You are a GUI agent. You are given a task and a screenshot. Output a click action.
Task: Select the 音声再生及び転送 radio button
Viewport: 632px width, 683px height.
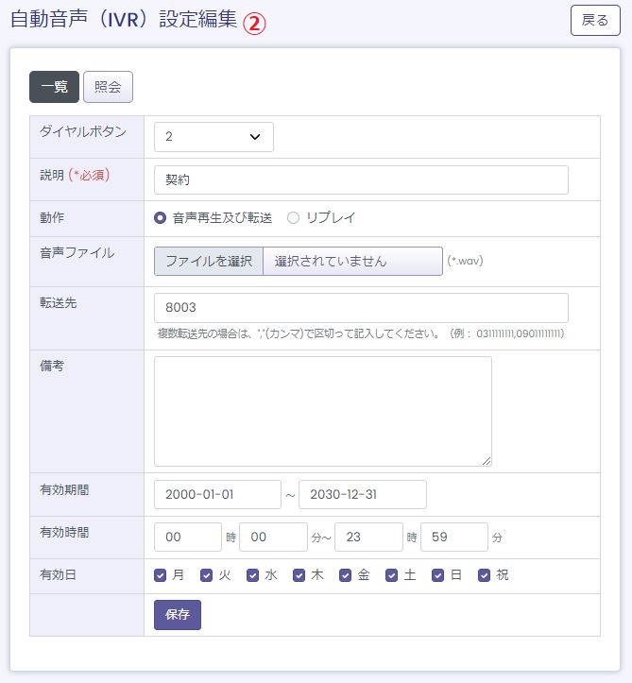[161, 218]
